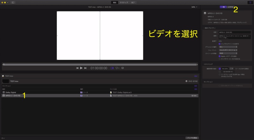Open the 34% preview zoom dropdown
This screenshot has height=140, width=254.
pyautogui.click(x=194, y=7)
